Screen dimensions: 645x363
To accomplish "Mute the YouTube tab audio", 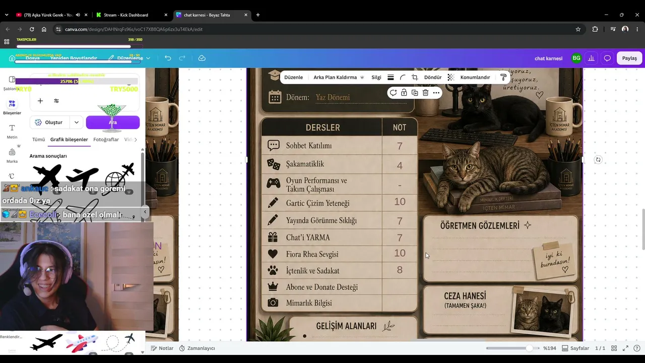I will pyautogui.click(x=78, y=15).
